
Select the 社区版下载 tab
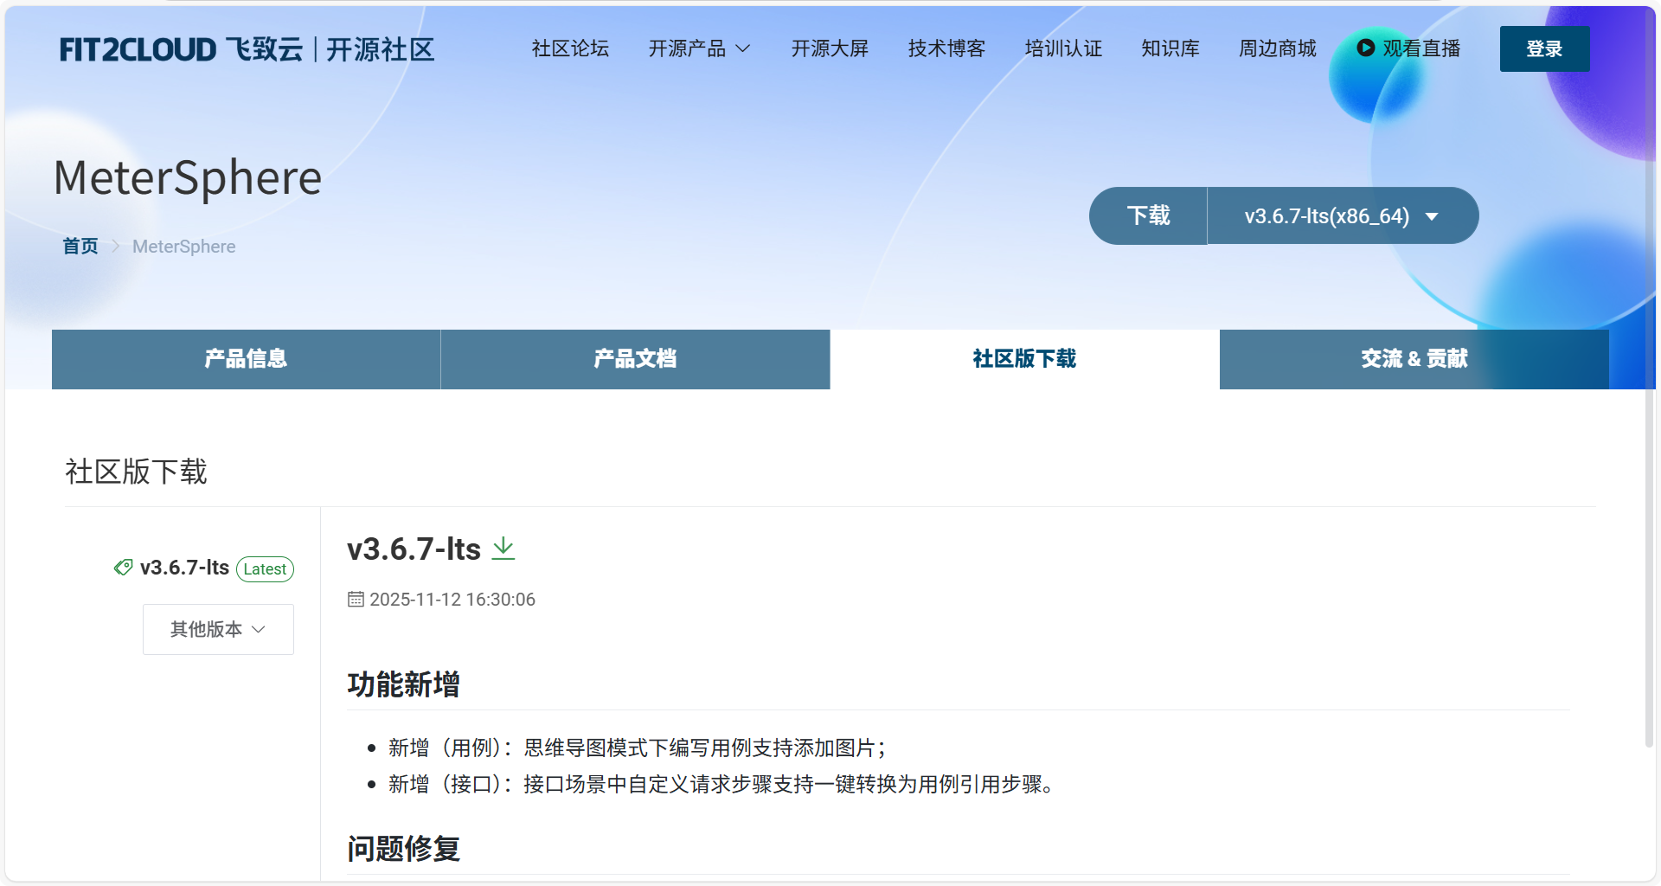1024,359
